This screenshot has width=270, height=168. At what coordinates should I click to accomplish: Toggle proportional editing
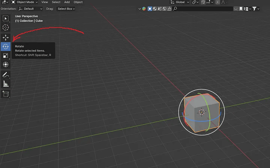[x=218, y=2]
